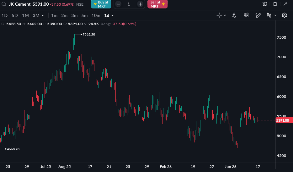Image resolution: width=293 pixels, height=172 pixels.
Task: Select the 2m interval
Action: point(64,15)
